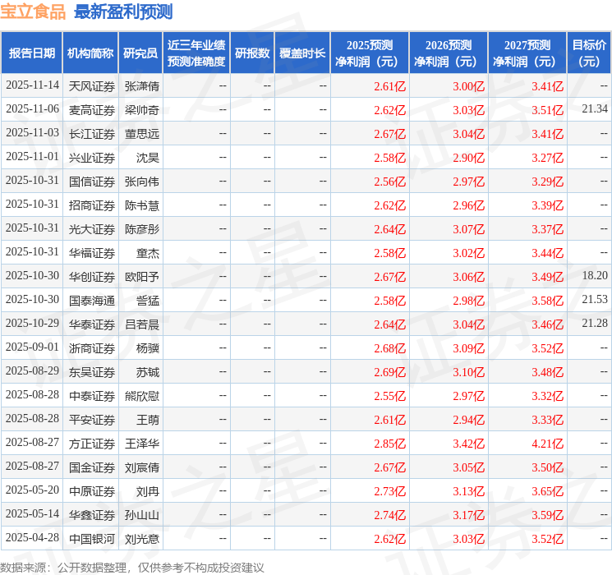The image size is (612, 575).
Task: Click the date 2025-11-14
Action: point(32,85)
